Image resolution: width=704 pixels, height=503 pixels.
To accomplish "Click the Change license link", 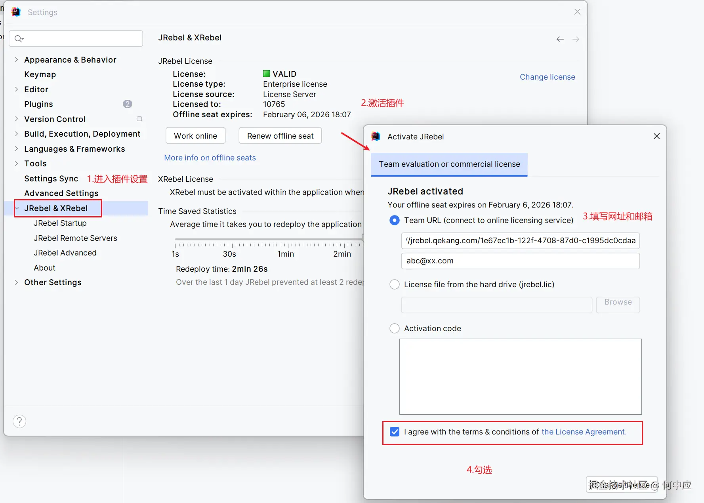I will coord(548,77).
